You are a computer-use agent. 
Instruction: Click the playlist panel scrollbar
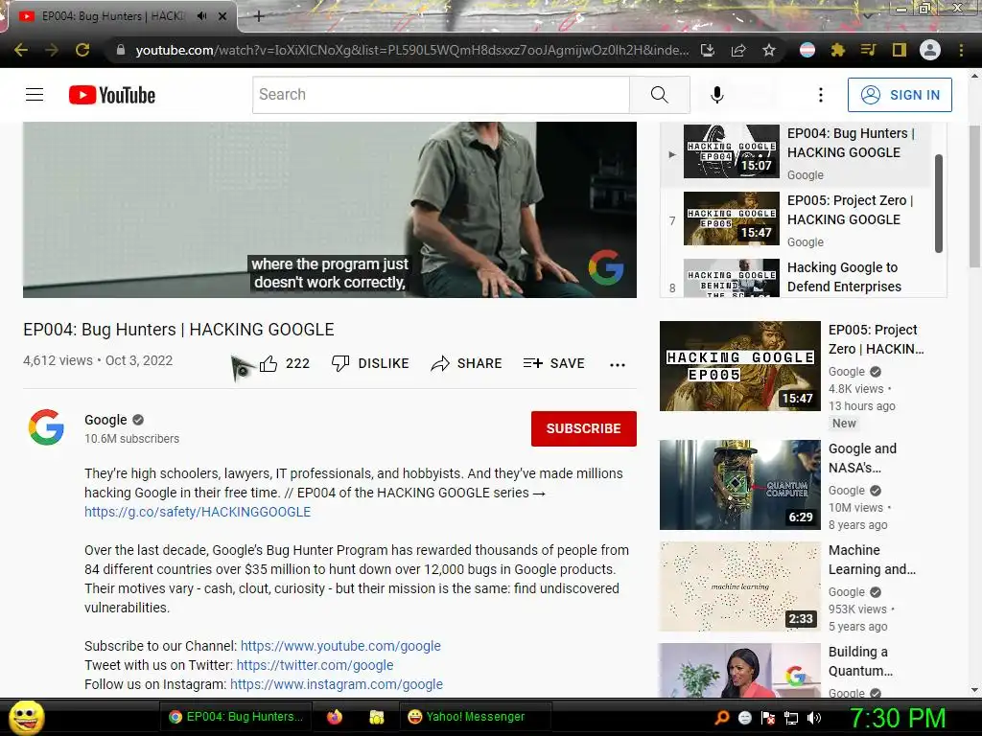click(939, 203)
